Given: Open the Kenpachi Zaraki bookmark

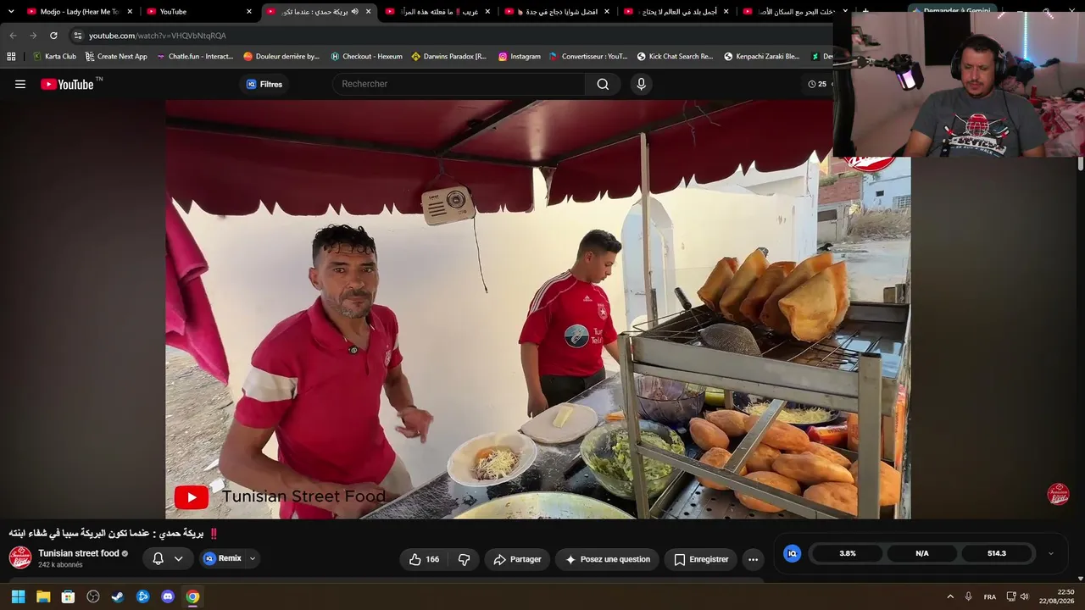Looking at the screenshot, I should tap(762, 57).
